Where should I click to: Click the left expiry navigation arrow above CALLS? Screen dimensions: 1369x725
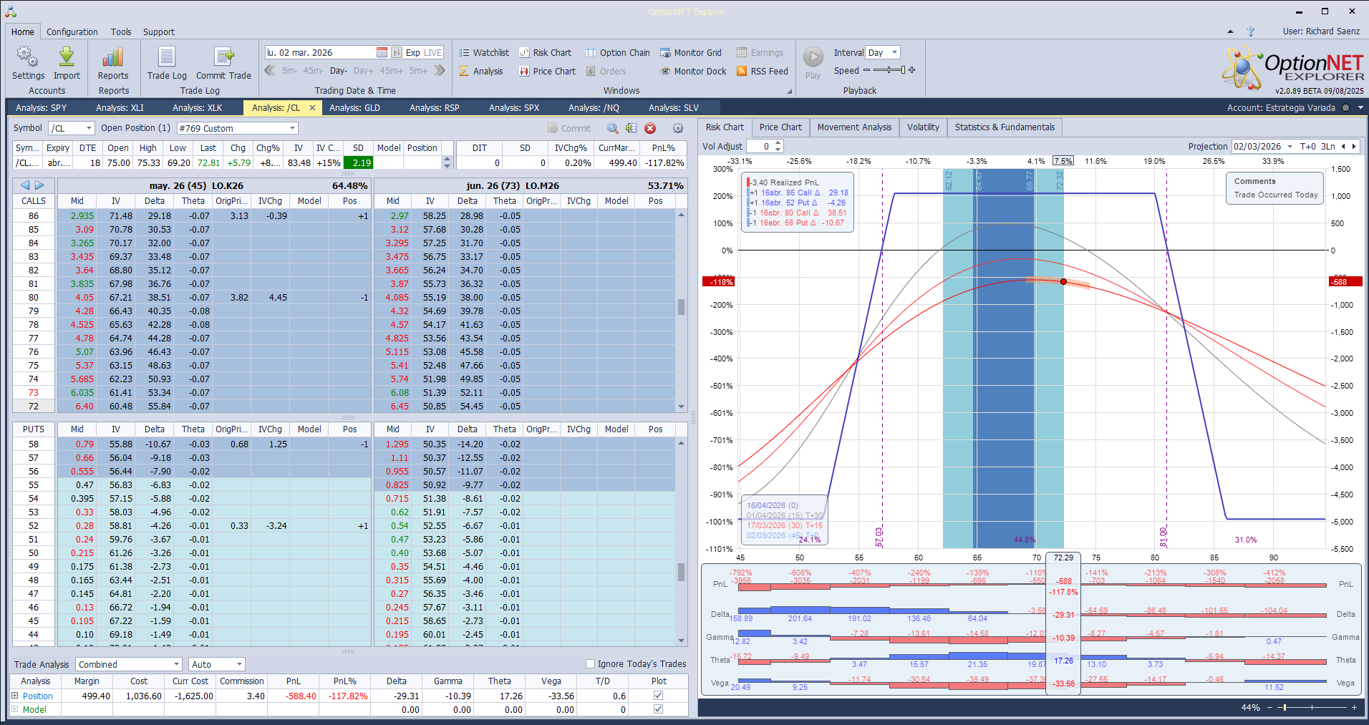[25, 185]
